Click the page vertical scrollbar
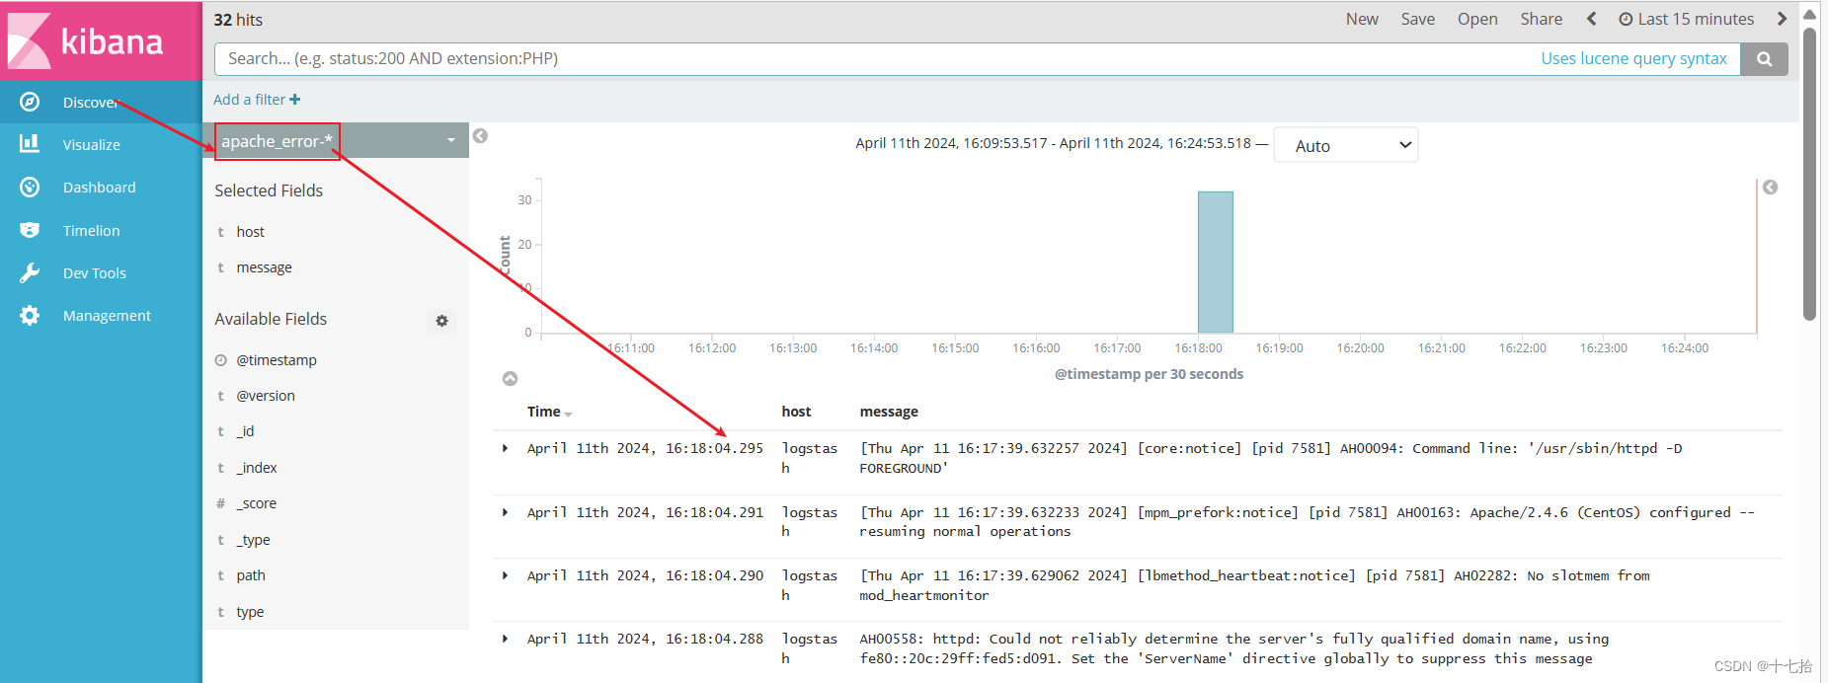 point(1809,173)
